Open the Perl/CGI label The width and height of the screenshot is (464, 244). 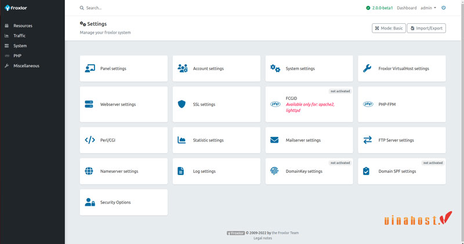coord(108,140)
